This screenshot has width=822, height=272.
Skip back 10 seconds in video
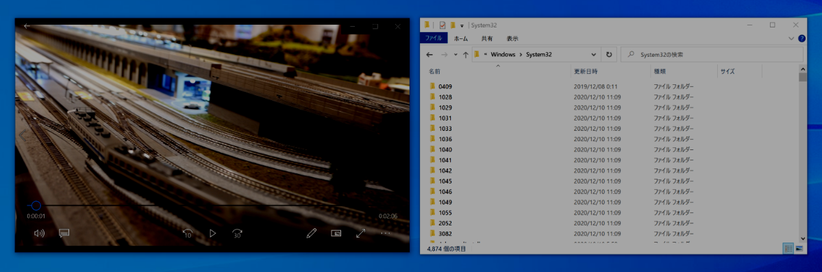(x=187, y=233)
